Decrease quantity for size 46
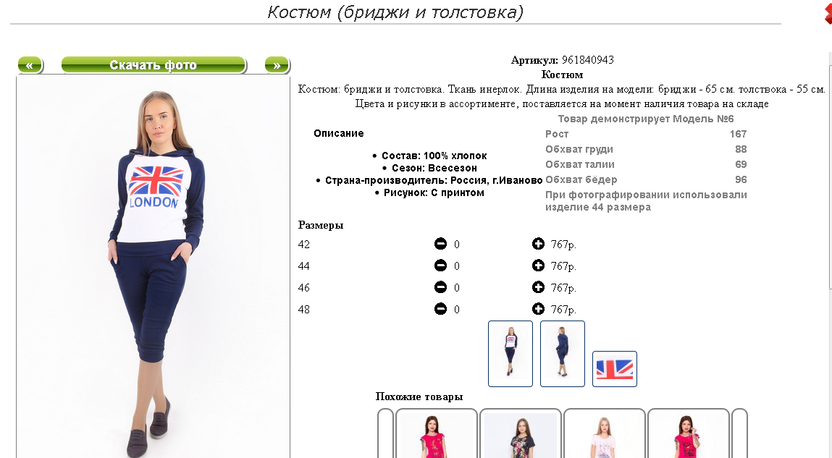 440,287
